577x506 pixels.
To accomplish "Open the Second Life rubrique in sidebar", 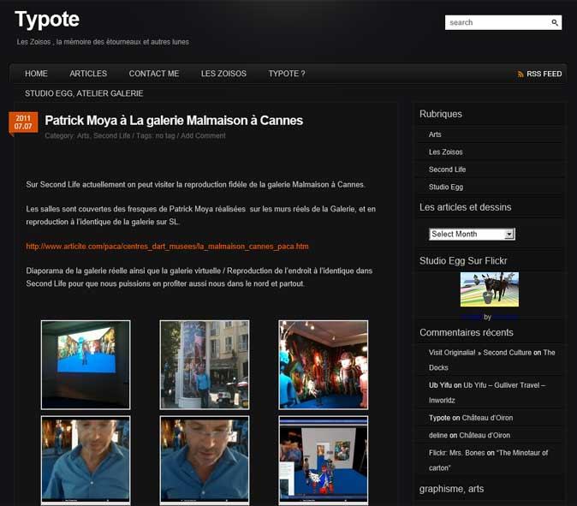I will 447,170.
